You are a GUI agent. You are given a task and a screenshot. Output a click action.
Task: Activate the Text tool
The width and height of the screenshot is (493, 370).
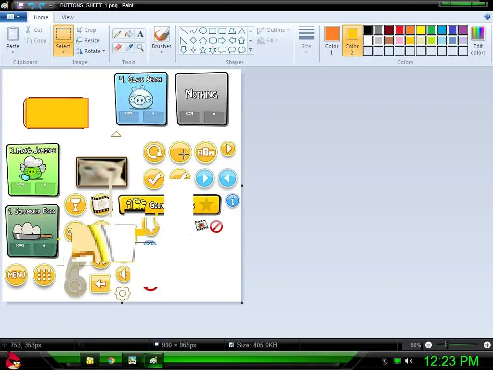140,34
